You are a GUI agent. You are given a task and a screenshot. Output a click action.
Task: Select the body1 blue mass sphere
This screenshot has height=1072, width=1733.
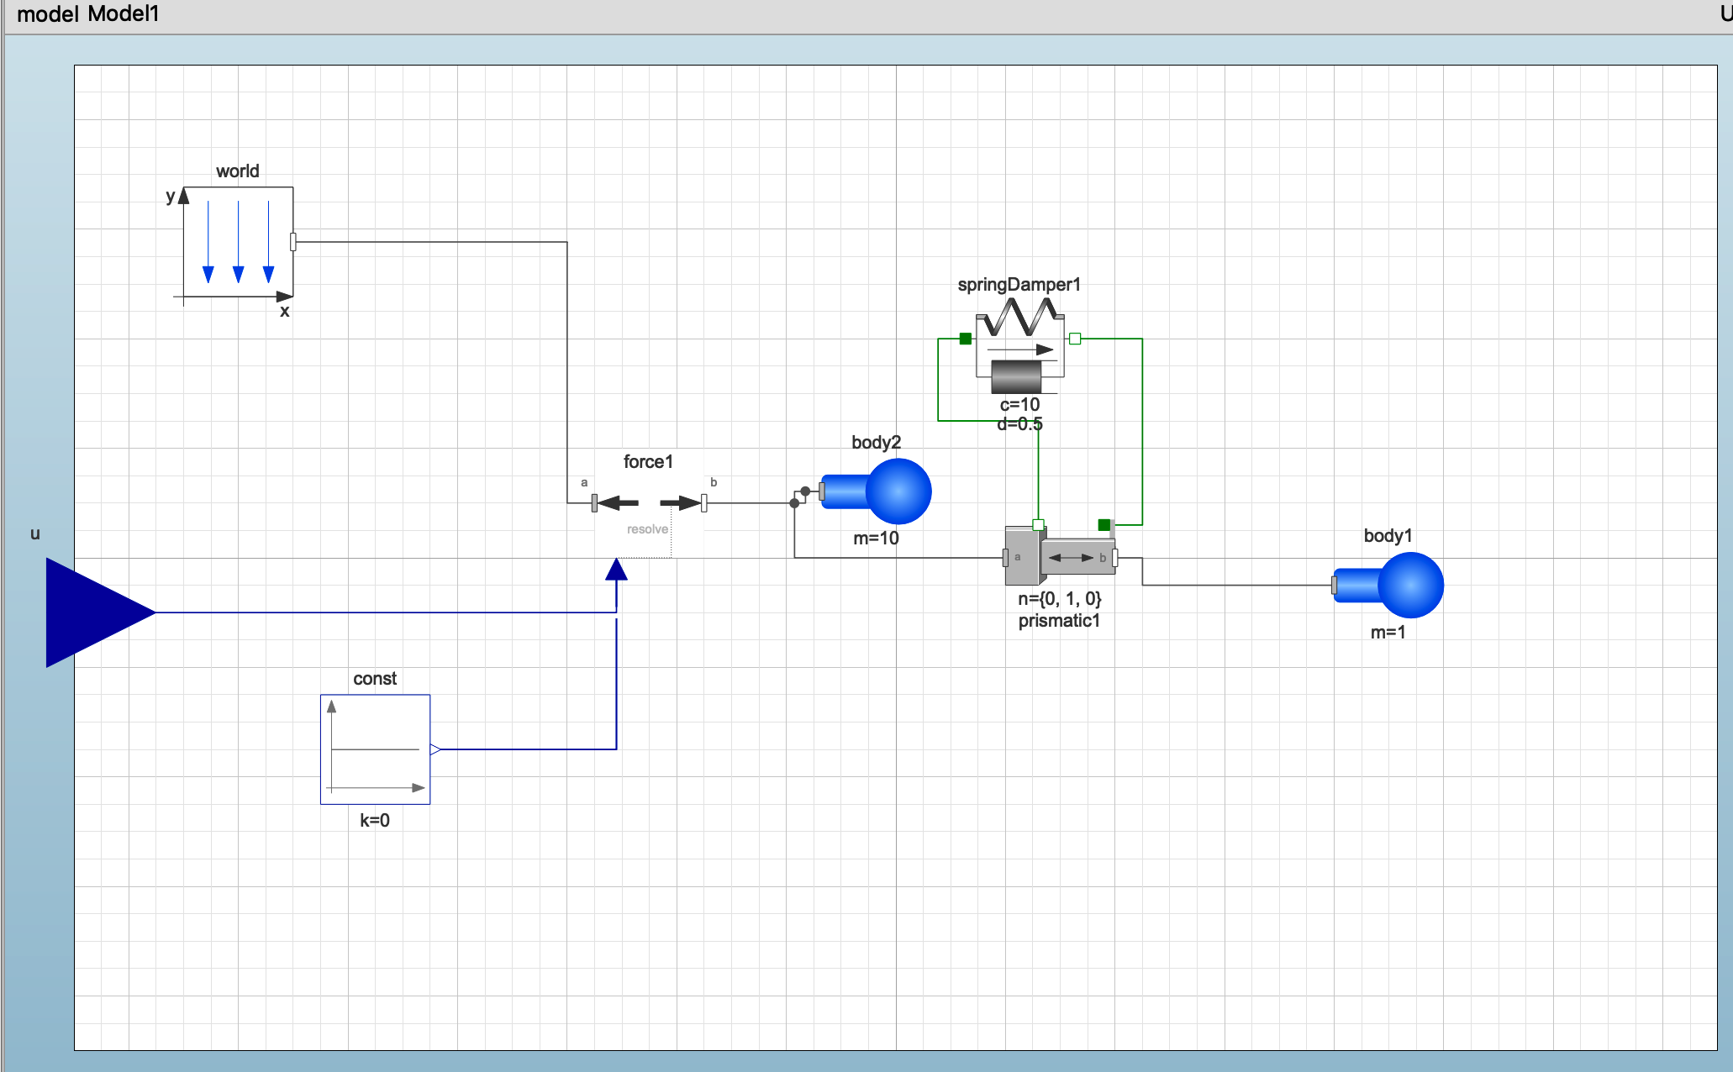1411,585
